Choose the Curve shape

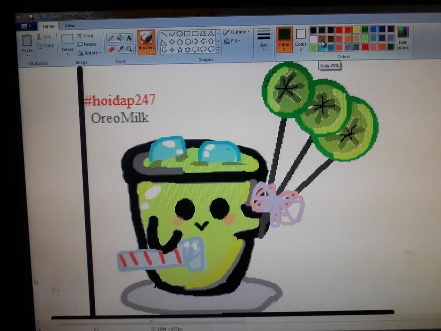tap(171, 34)
